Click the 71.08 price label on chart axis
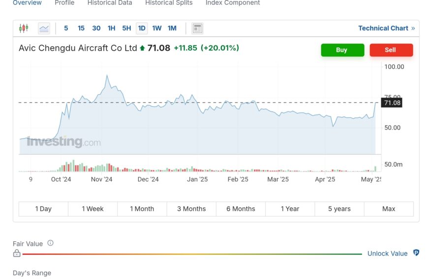The image size is (428, 280). pyautogui.click(x=392, y=103)
